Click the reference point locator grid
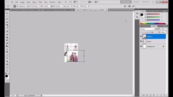 (x=15, y=6)
